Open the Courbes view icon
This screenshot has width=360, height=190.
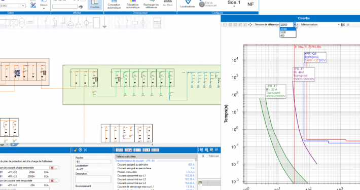[x=95, y=4]
